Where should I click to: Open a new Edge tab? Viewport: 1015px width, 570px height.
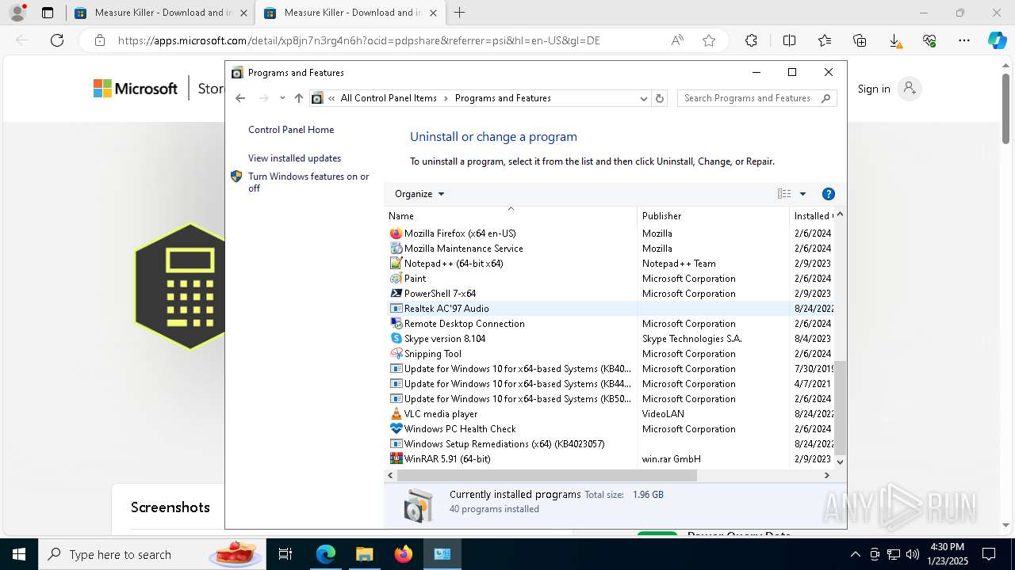coord(460,13)
